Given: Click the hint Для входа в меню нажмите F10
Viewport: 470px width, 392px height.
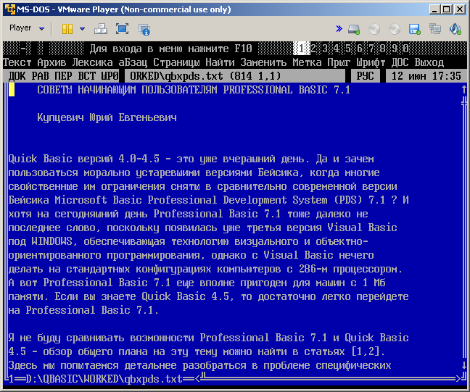Looking at the screenshot, I should 170,49.
